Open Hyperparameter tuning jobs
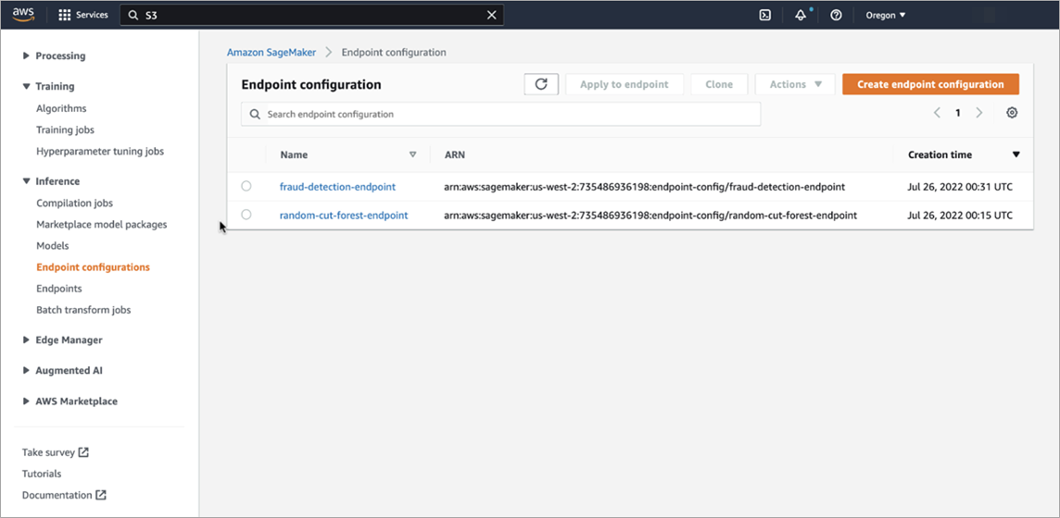This screenshot has height=518, width=1060. coord(100,152)
